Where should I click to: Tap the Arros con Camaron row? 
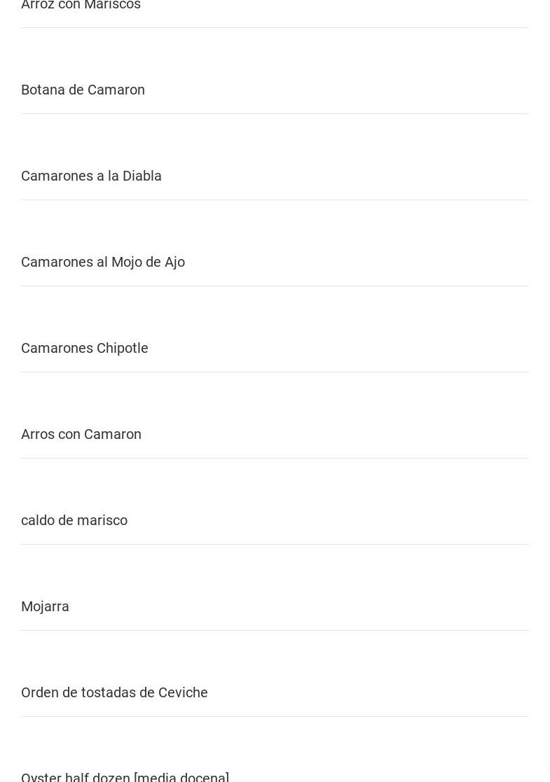(x=81, y=434)
